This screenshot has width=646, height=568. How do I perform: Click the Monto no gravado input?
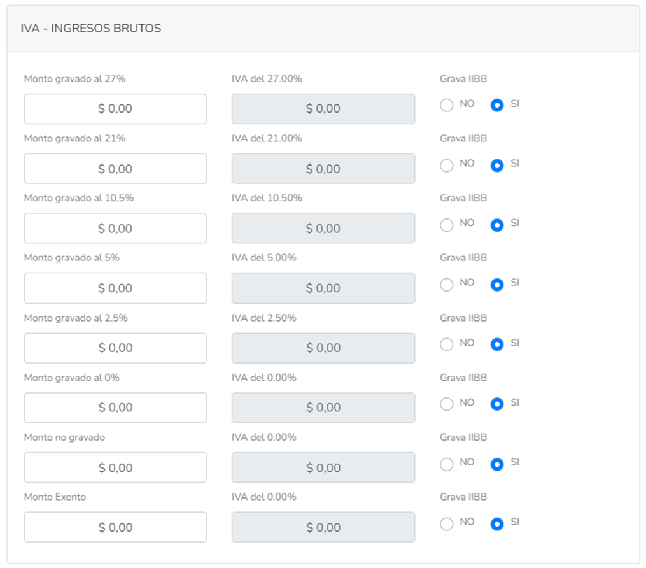coord(115,468)
